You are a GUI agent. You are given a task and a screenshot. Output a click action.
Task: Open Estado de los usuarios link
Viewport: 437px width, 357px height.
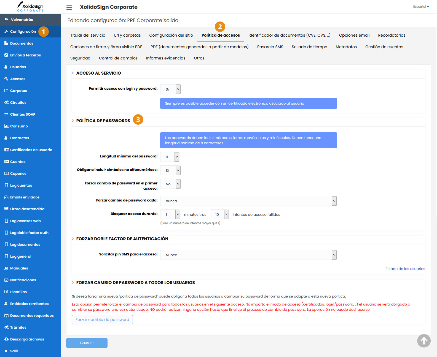(405, 269)
